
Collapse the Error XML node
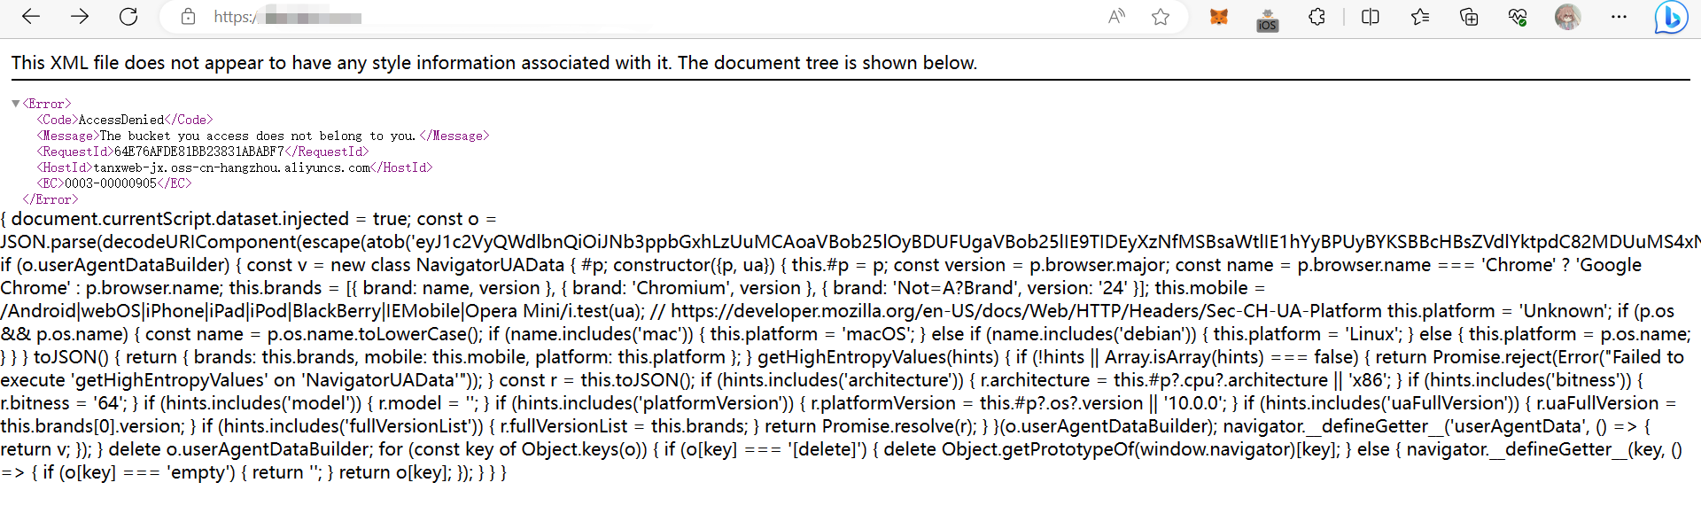click(x=15, y=104)
